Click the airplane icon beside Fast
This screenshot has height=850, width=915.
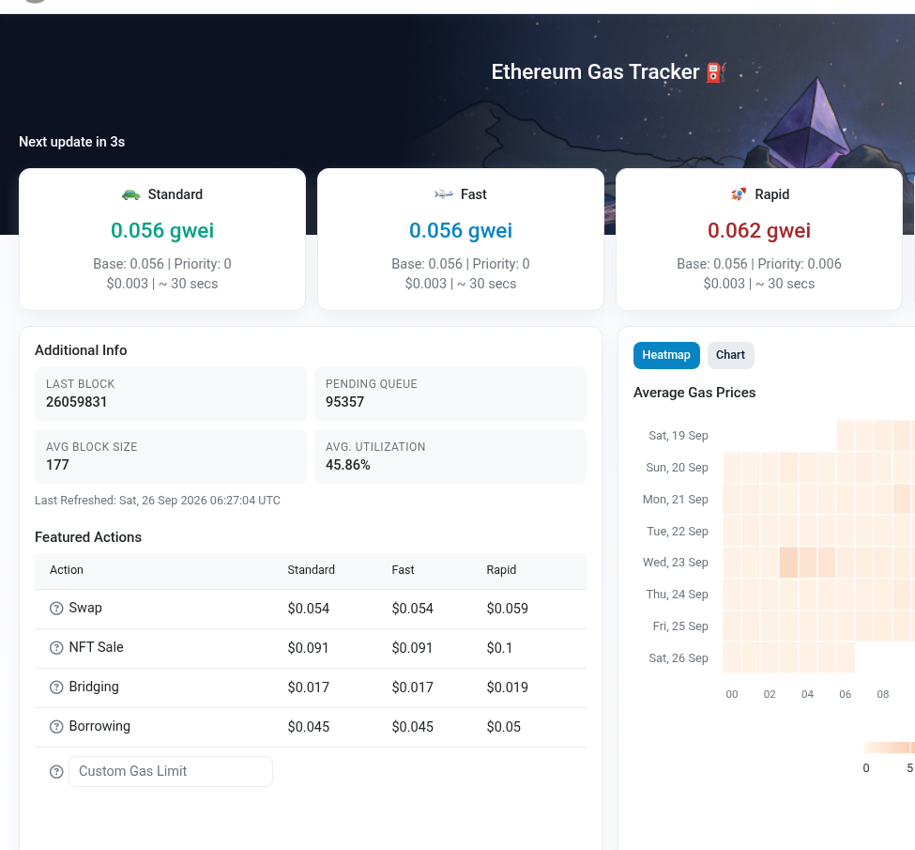(x=444, y=194)
